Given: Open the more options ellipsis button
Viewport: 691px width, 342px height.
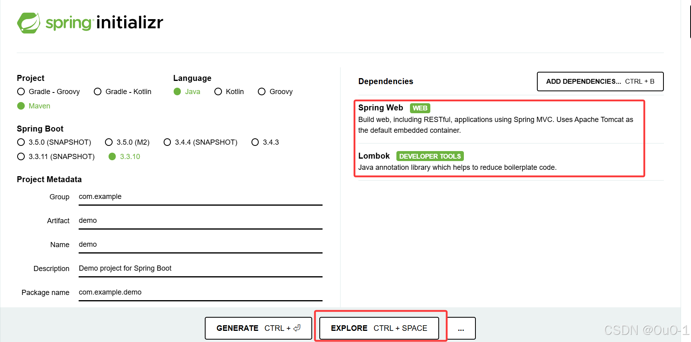Looking at the screenshot, I should click(461, 328).
